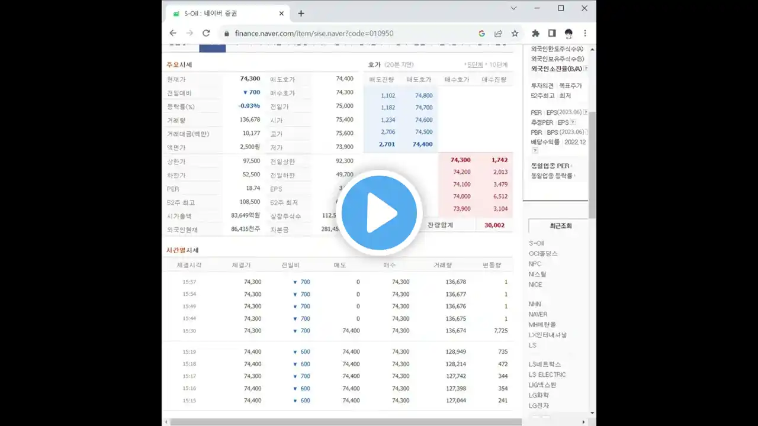This screenshot has width=758, height=426.
Task: Click bid price 74,200 in order book
Action: [462, 172]
